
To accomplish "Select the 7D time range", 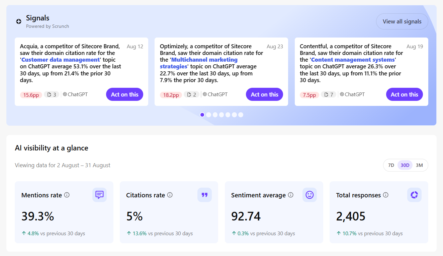I will [x=391, y=165].
